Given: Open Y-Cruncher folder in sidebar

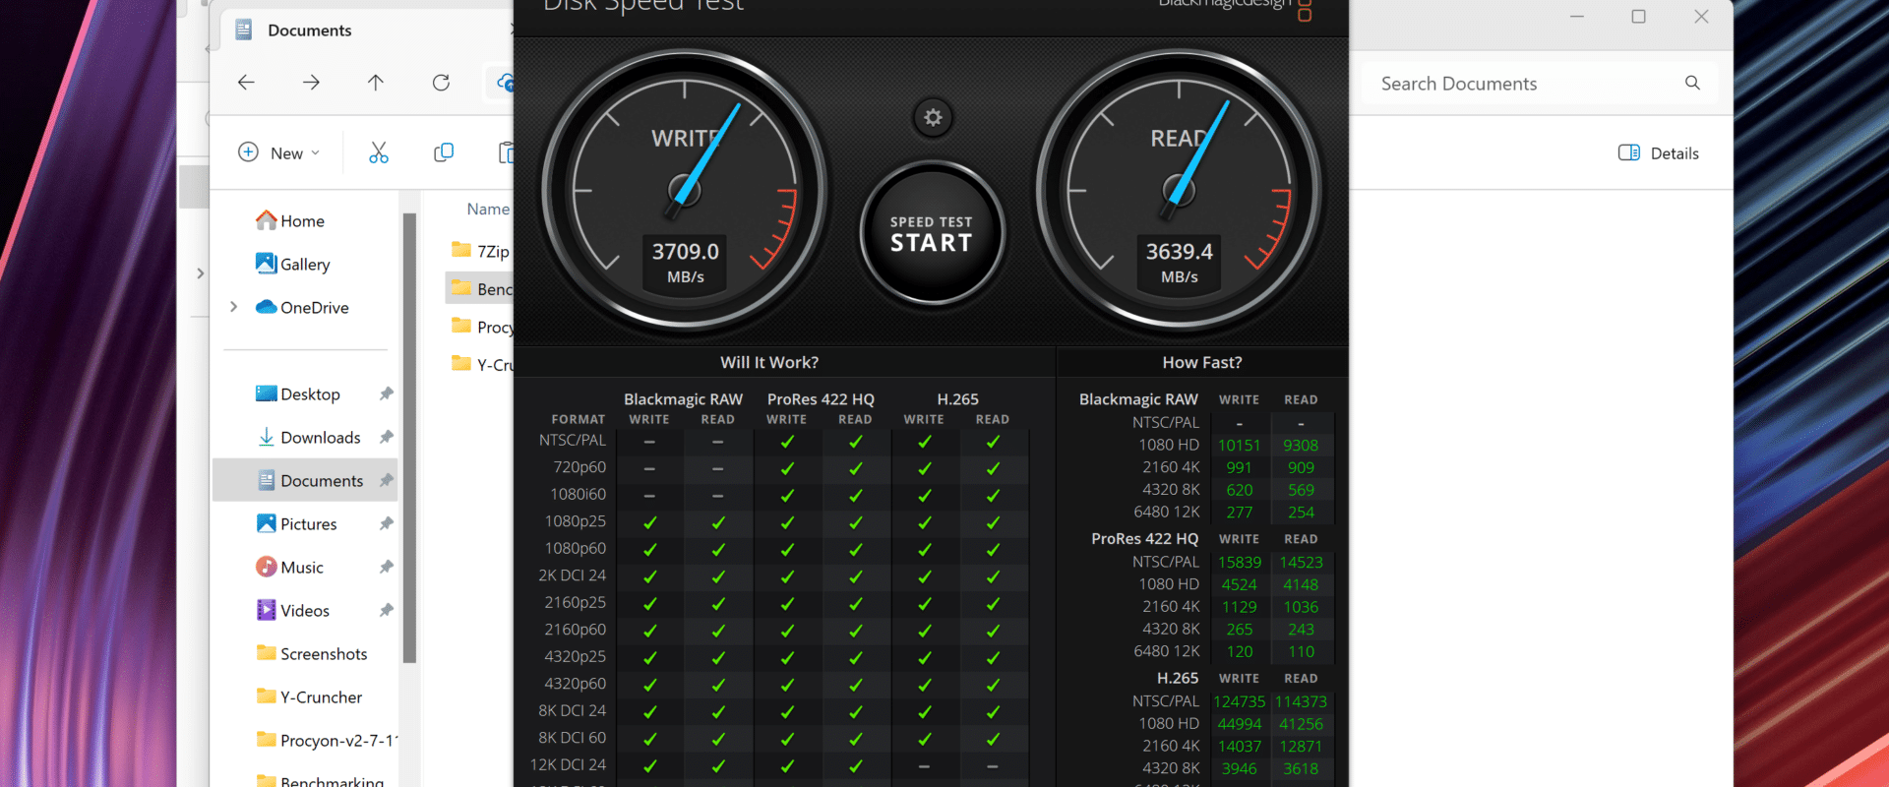Looking at the screenshot, I should (x=309, y=697).
